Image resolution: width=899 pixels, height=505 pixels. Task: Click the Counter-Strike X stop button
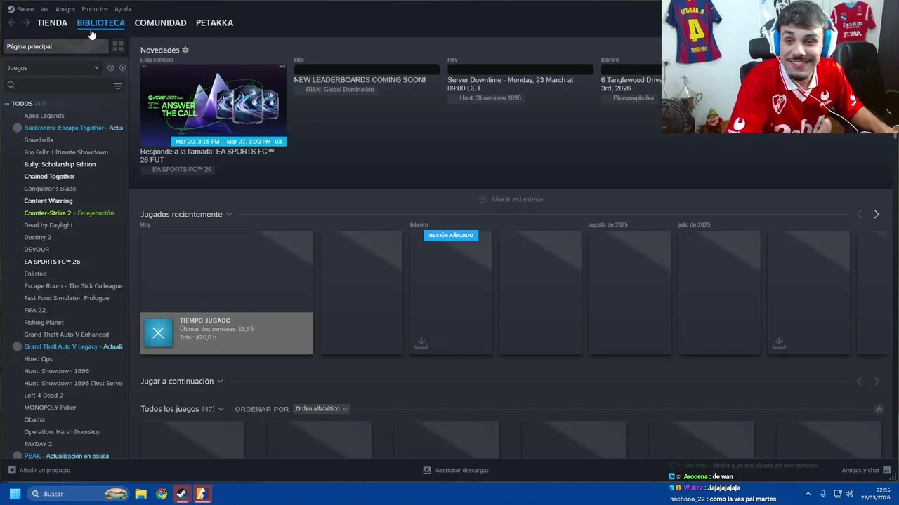(x=158, y=333)
